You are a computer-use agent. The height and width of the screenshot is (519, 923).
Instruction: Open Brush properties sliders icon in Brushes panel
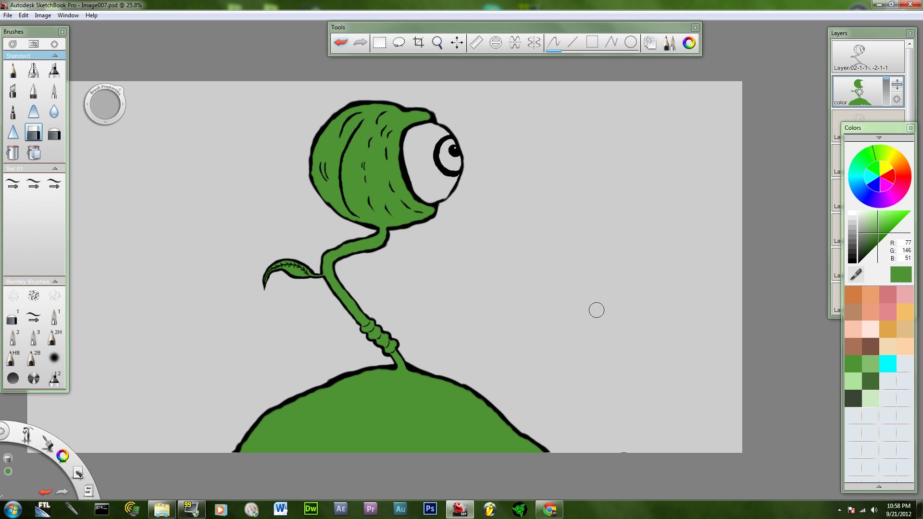(34, 44)
